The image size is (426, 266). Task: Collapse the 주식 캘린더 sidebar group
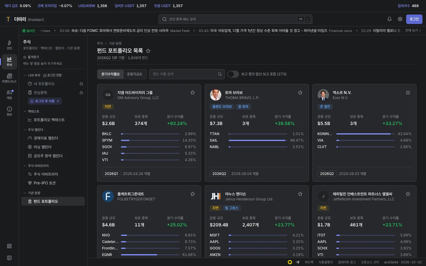click(x=33, y=130)
